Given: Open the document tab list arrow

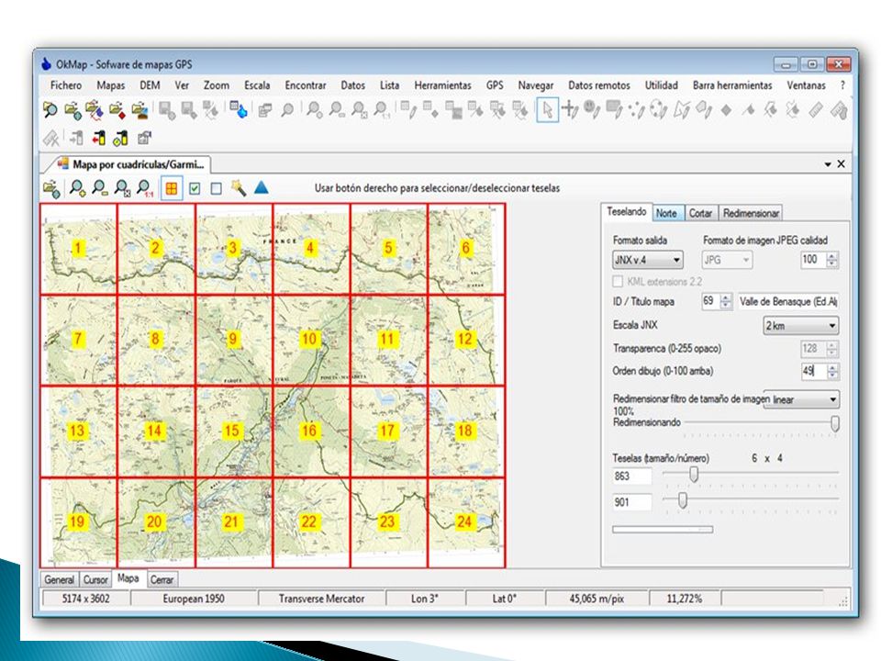Looking at the screenshot, I should click(x=828, y=164).
